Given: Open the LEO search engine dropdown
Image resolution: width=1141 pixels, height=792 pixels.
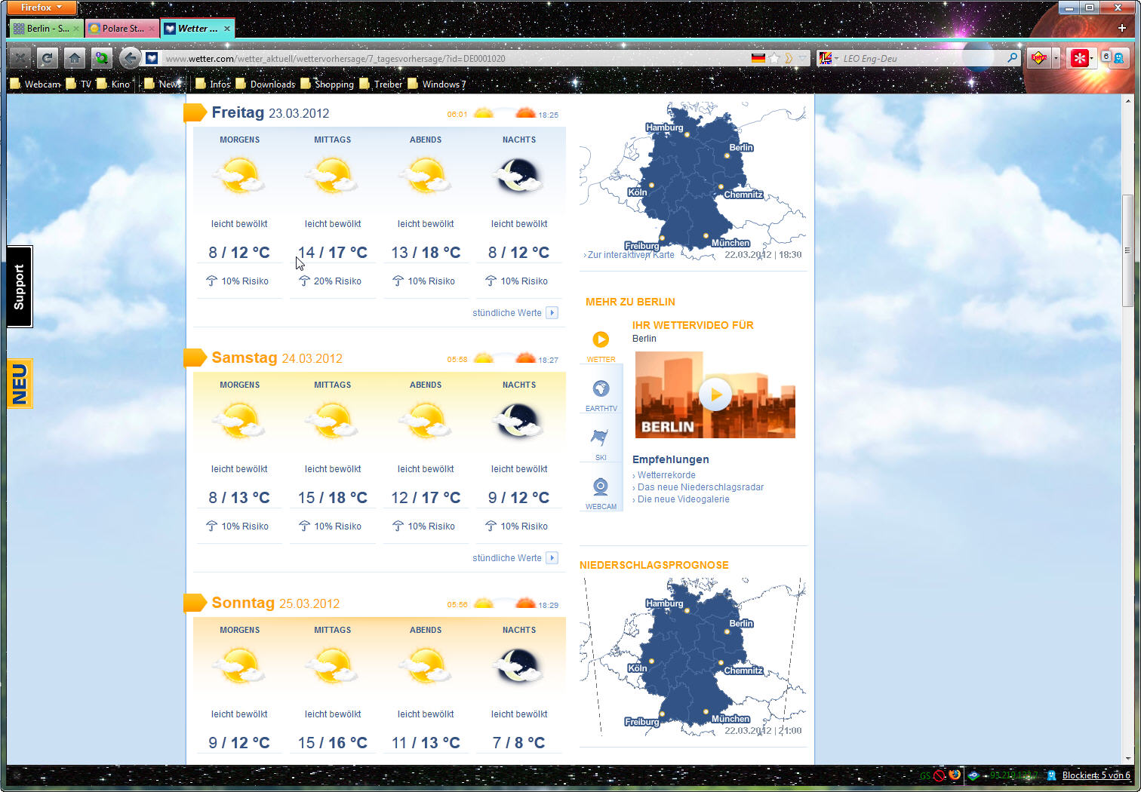Looking at the screenshot, I should [829, 58].
